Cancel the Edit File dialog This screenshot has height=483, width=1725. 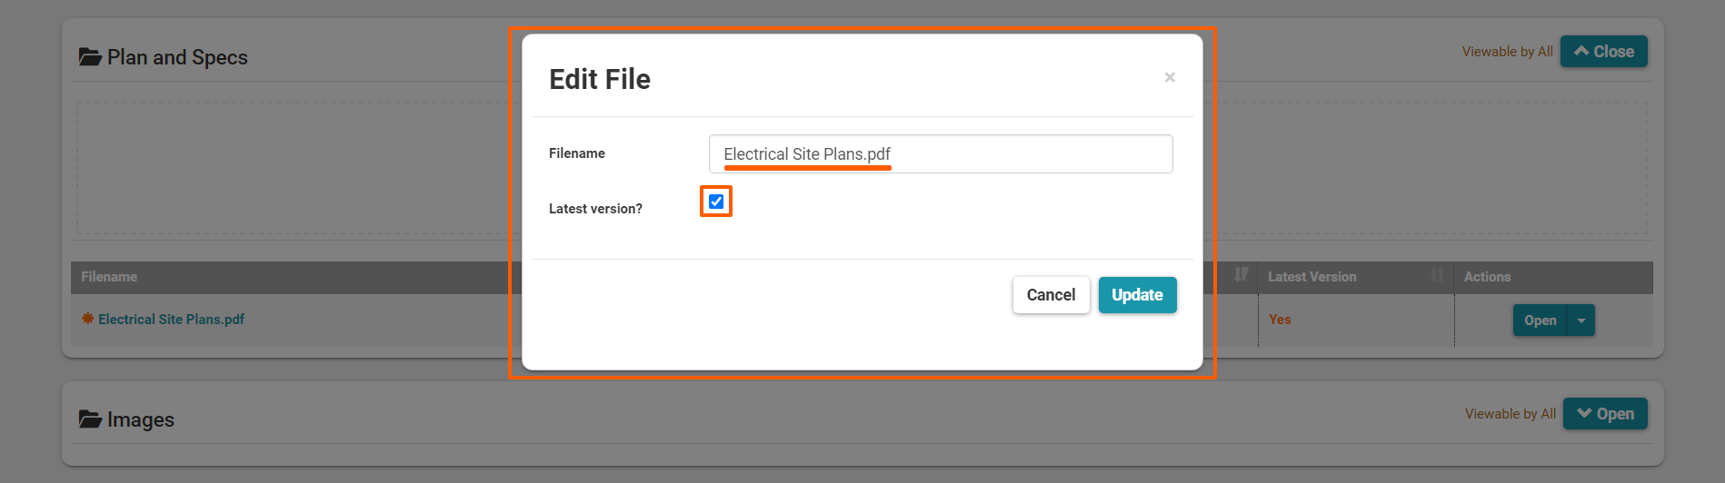point(1051,295)
